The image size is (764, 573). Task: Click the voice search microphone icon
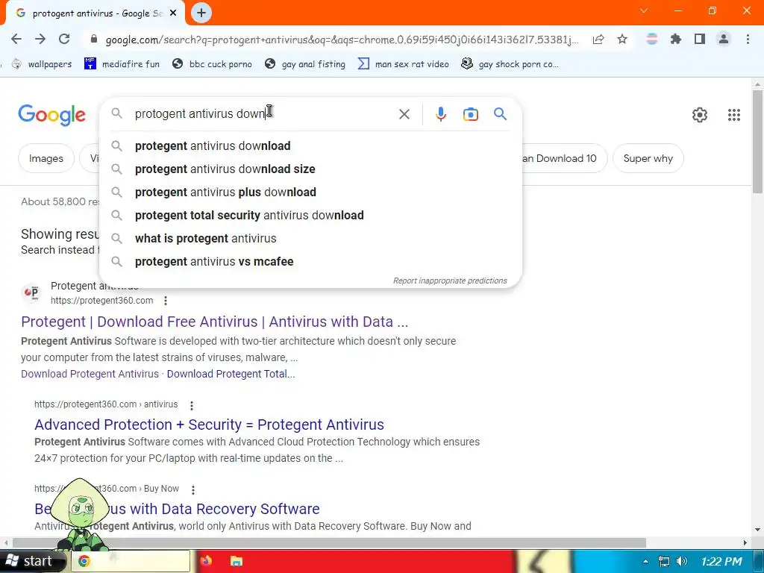pos(440,114)
